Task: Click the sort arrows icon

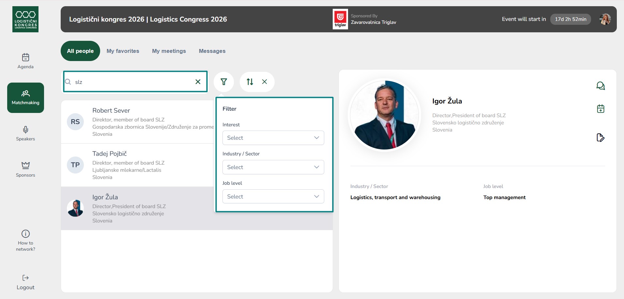Action: pyautogui.click(x=250, y=82)
